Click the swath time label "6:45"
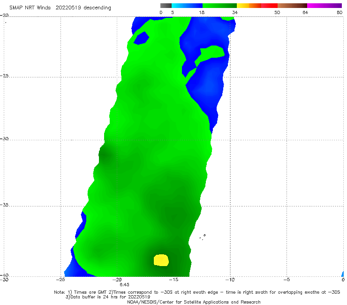The image size is (347, 305). (124, 285)
